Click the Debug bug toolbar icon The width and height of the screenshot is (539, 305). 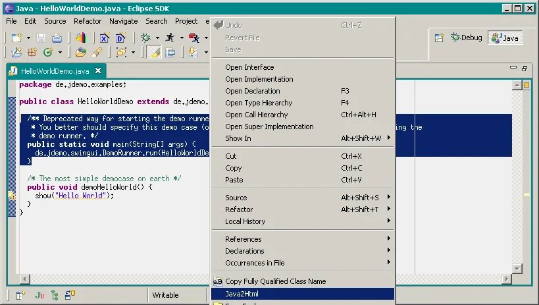point(145,38)
